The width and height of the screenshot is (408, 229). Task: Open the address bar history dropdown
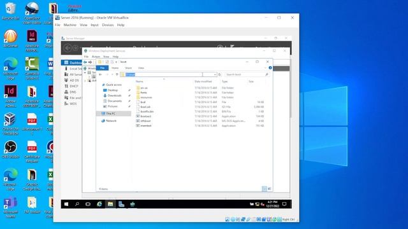coord(215,74)
